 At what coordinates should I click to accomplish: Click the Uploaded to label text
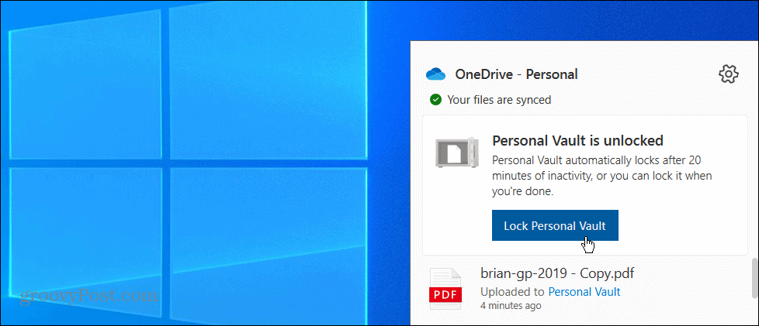513,292
